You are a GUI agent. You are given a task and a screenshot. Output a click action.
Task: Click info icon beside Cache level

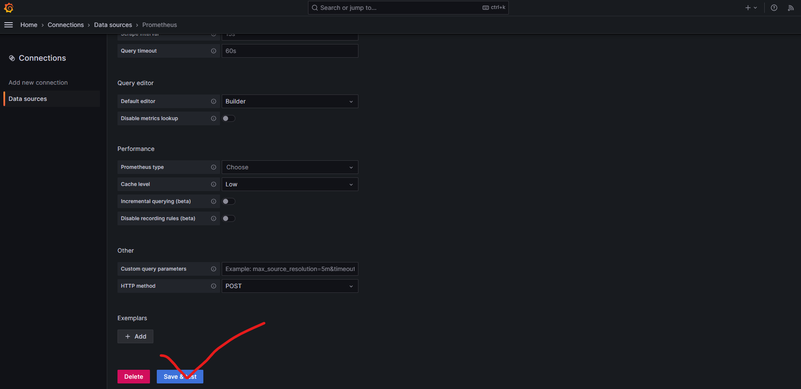pyautogui.click(x=214, y=184)
